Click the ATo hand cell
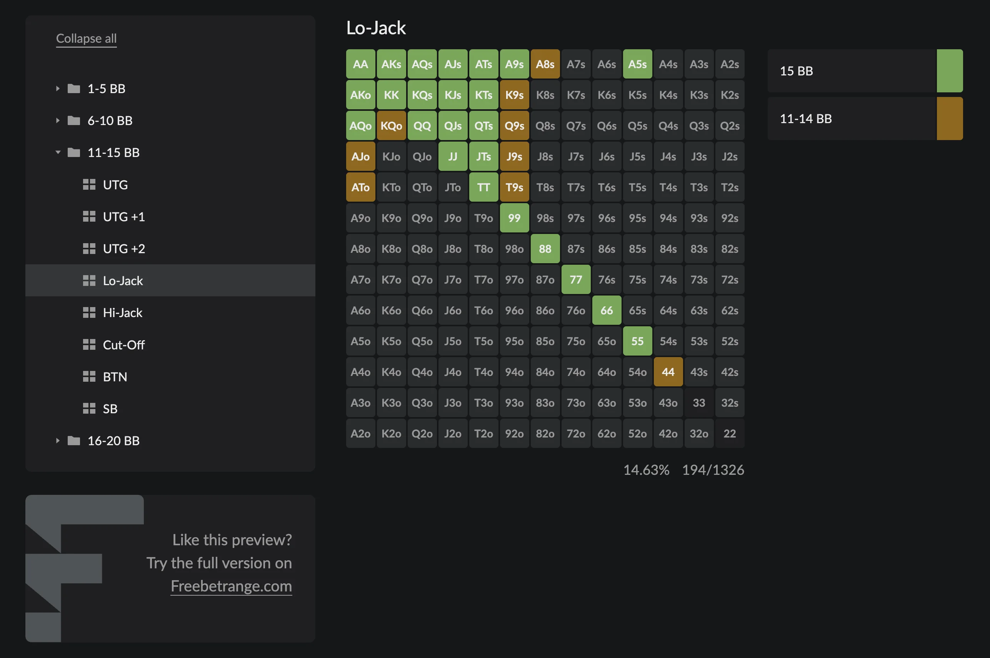This screenshot has height=658, width=990. (x=361, y=187)
